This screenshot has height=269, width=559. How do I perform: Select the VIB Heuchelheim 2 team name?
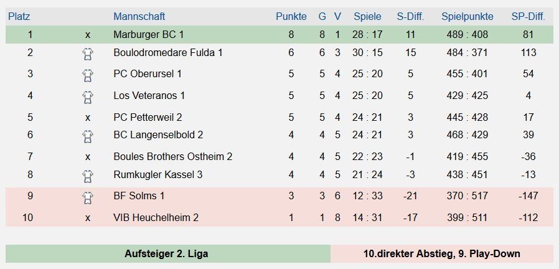tap(156, 217)
